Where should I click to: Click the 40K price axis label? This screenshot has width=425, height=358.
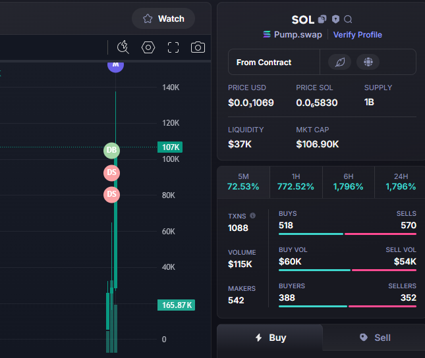pos(168,267)
